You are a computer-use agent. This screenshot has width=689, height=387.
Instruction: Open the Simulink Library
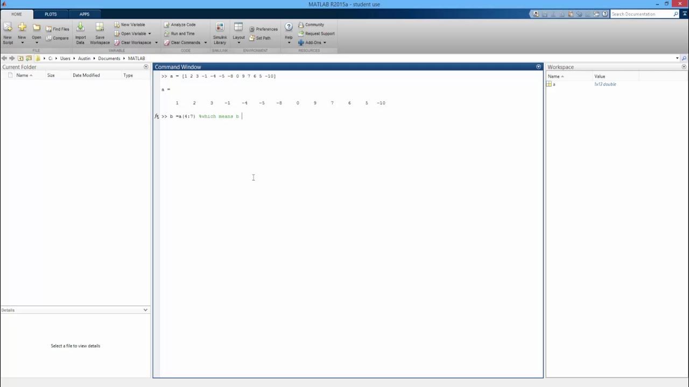[x=220, y=33]
